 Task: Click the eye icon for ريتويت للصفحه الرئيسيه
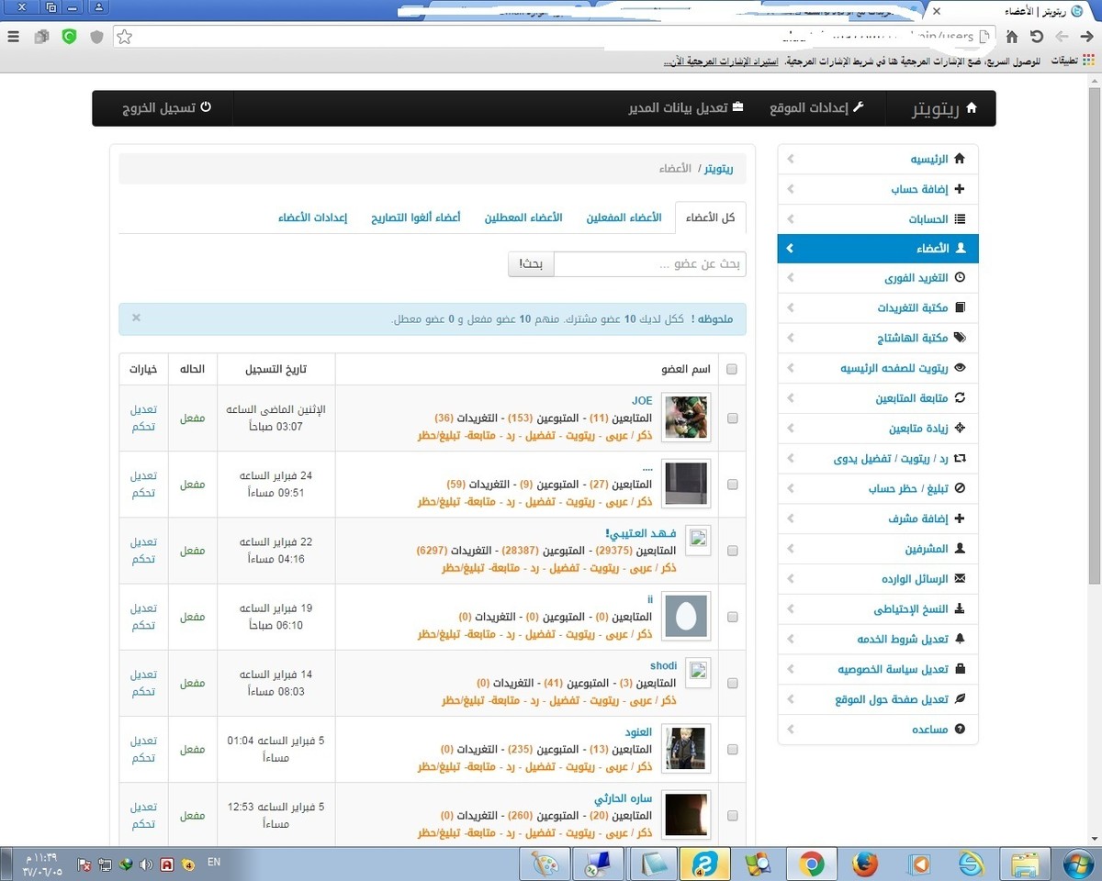961,368
